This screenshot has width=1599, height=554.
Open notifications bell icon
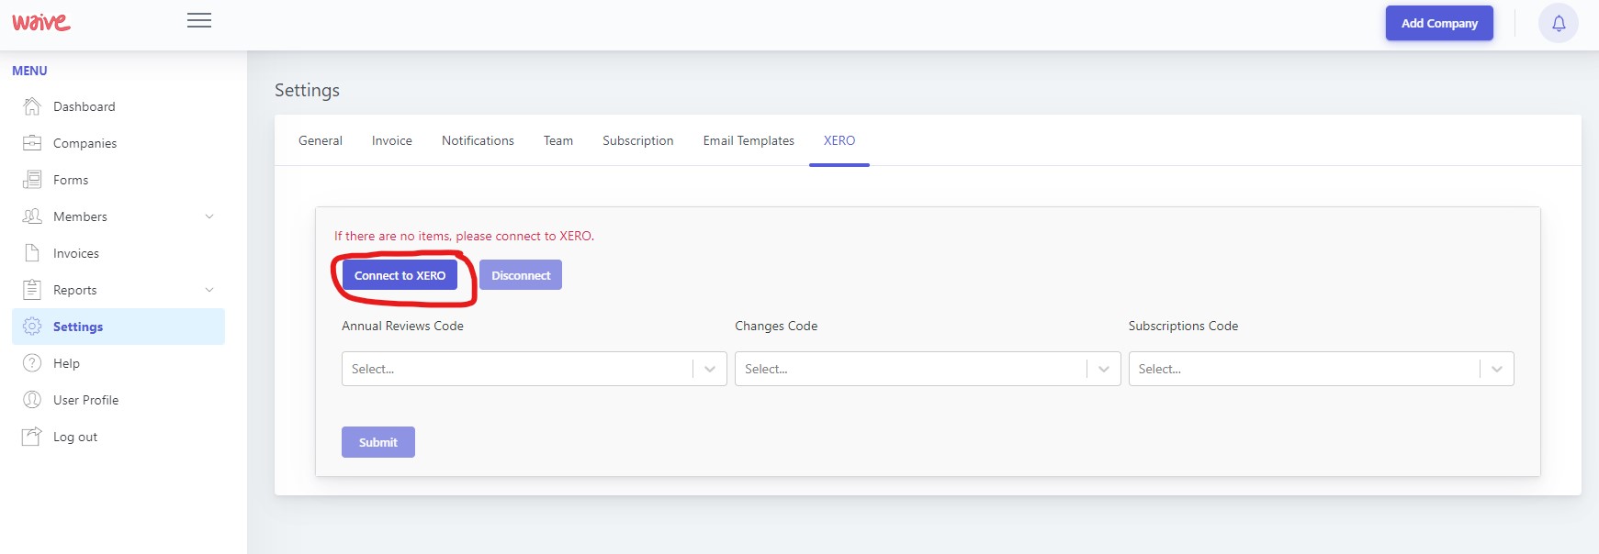tap(1559, 24)
